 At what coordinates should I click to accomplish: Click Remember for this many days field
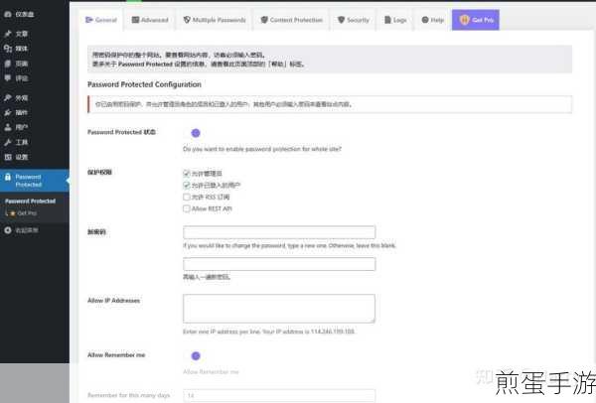click(x=279, y=395)
